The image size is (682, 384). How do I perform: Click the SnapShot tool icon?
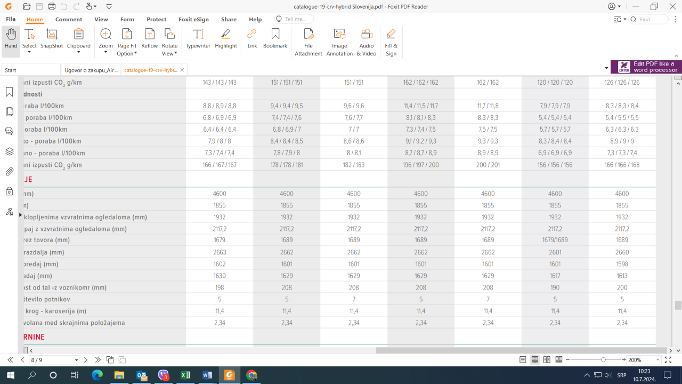coord(52,34)
